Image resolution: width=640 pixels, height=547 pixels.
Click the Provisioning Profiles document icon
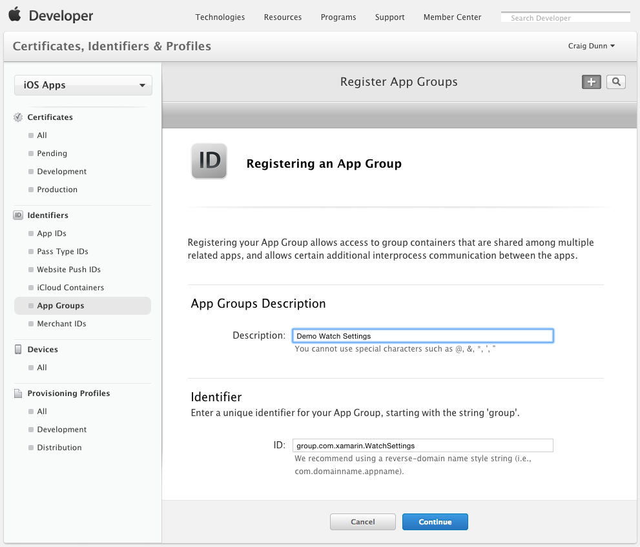click(18, 393)
